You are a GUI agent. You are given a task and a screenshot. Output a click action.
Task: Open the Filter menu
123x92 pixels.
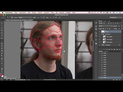(x=52, y=13)
